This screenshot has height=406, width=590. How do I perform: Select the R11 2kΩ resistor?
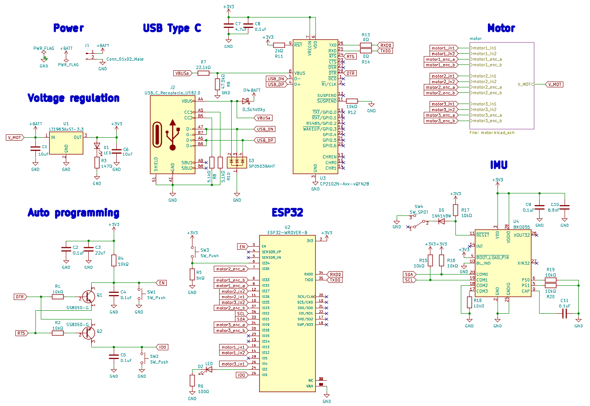tap(279, 45)
